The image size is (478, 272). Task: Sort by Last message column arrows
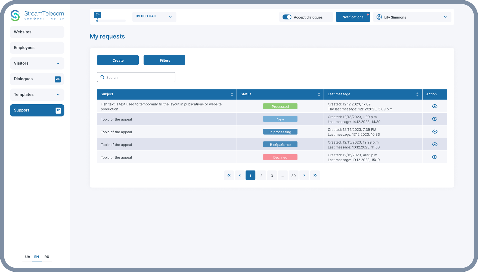point(417,94)
